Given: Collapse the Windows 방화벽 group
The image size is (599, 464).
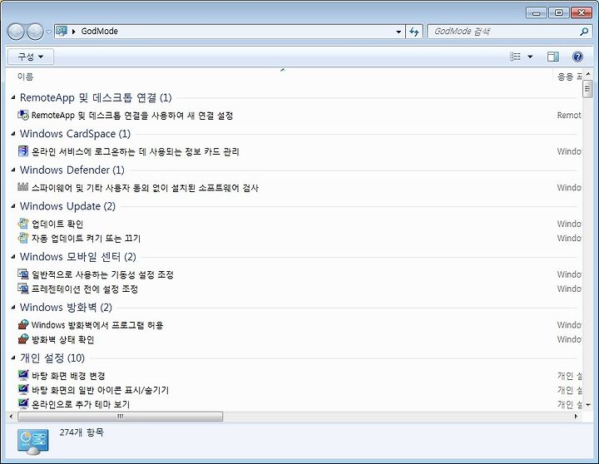Looking at the screenshot, I should point(13,308).
